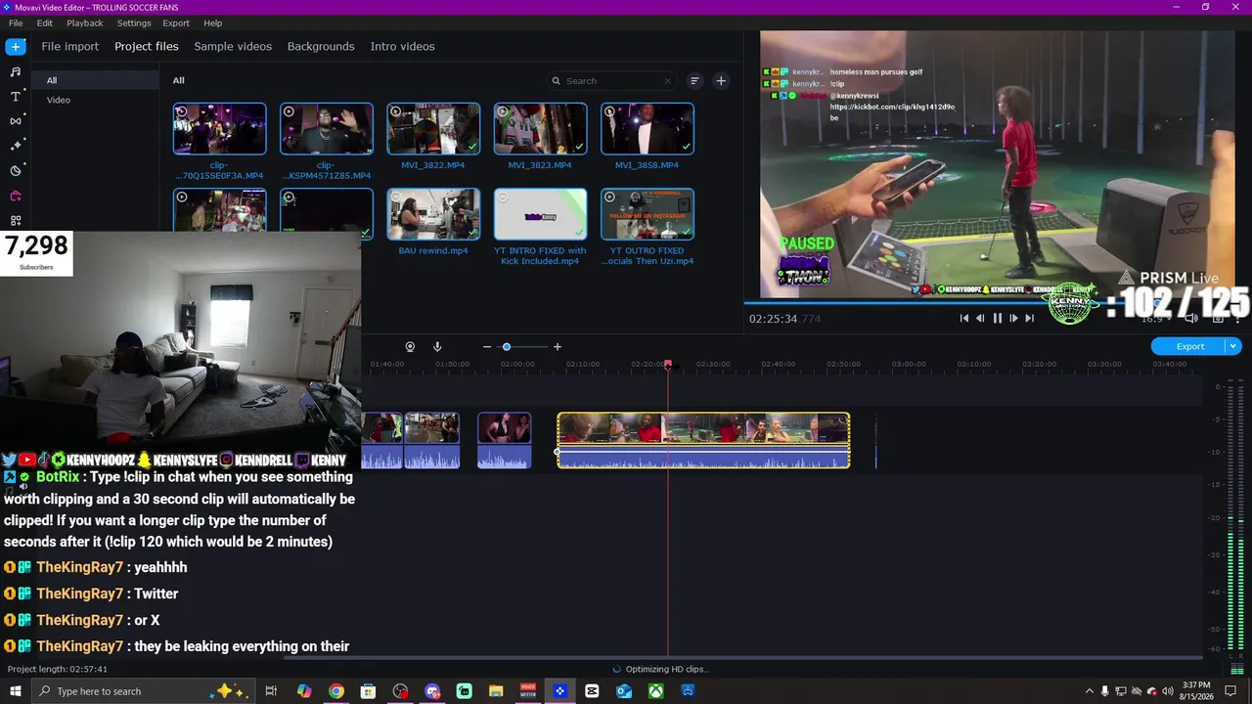Screen dimensions: 1252x704
Task: Switch to the Sample videos tab
Action: [x=233, y=46]
